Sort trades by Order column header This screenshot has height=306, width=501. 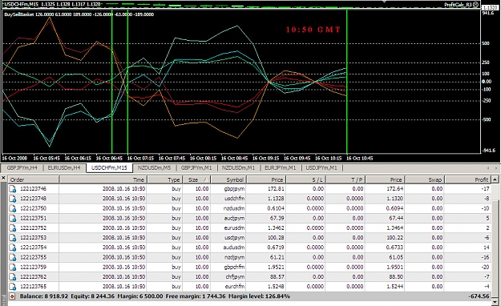tap(33, 179)
